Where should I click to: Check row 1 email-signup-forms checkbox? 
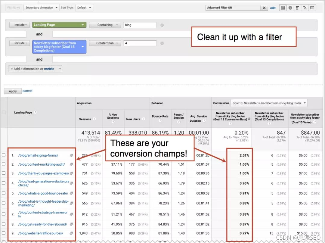coord(4,155)
